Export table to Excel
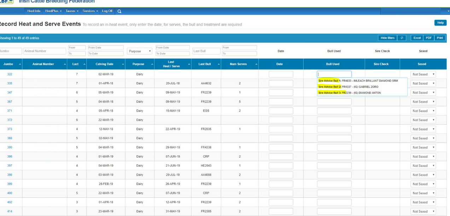Viewport: 450px width, 216px height. [x=417, y=38]
